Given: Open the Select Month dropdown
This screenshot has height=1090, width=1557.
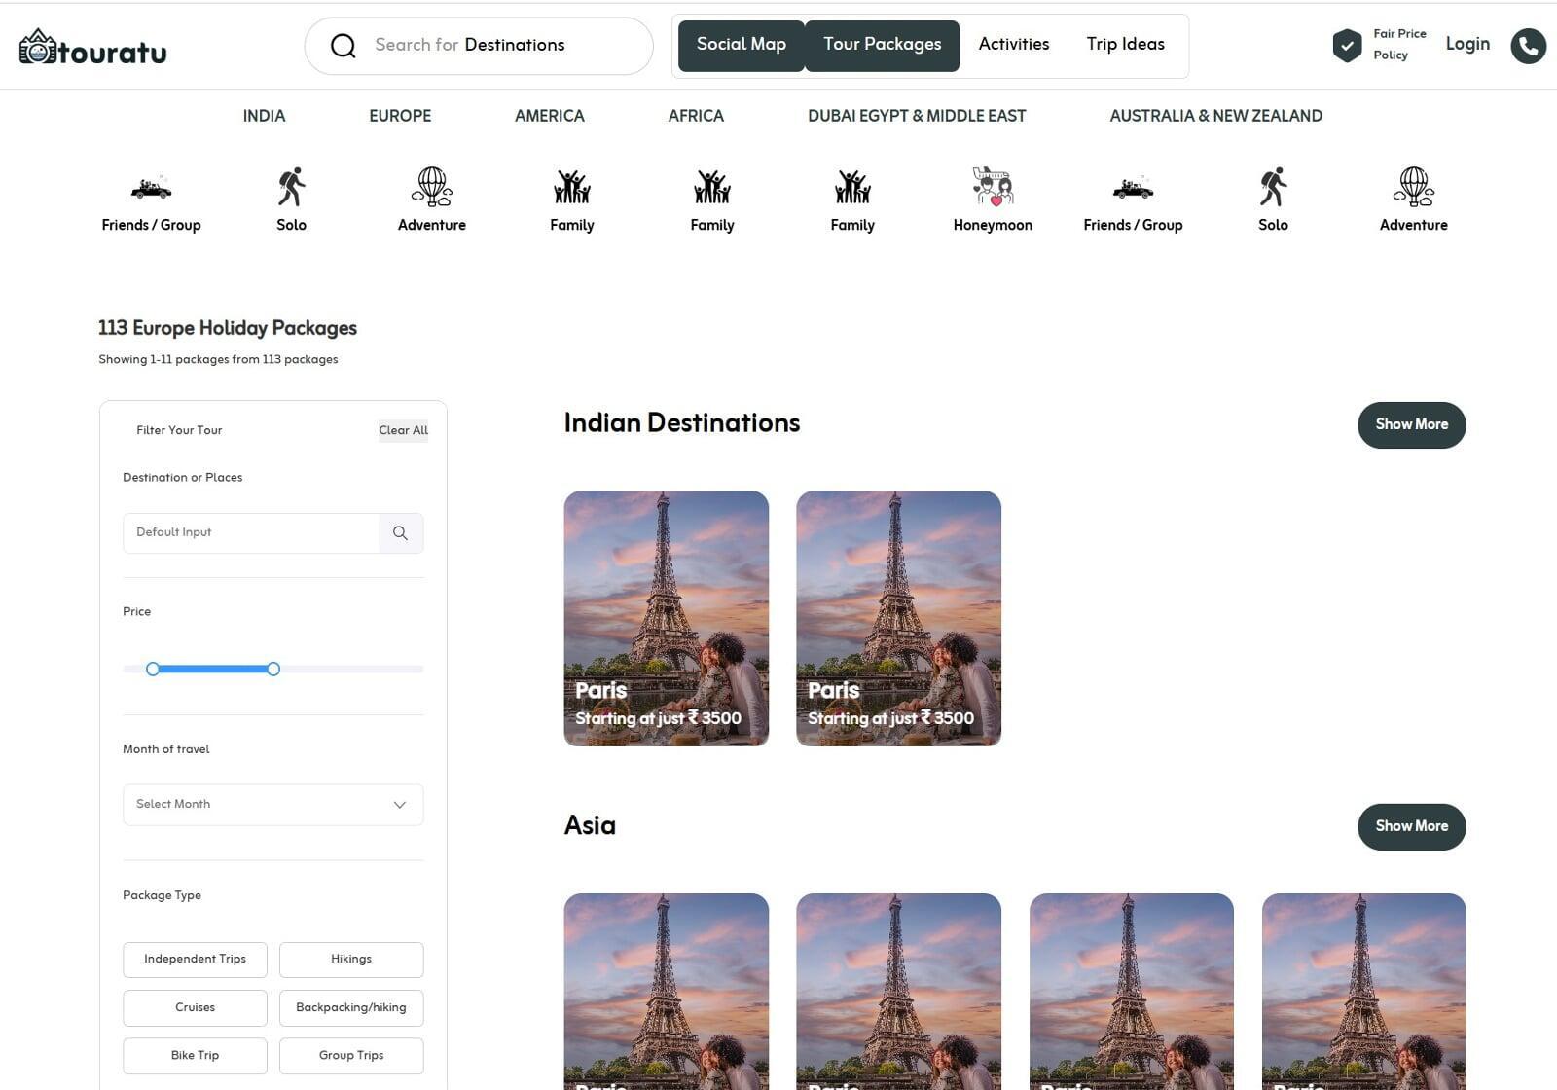Looking at the screenshot, I should click(x=273, y=805).
